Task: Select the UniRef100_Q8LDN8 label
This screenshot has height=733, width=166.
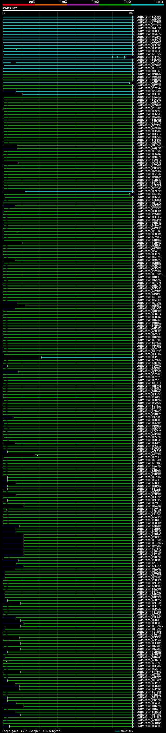Action: coord(149,45)
